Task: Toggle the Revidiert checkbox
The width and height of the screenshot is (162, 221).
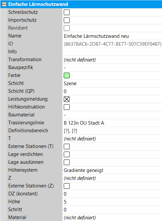Action: pyautogui.click(x=67, y=28)
